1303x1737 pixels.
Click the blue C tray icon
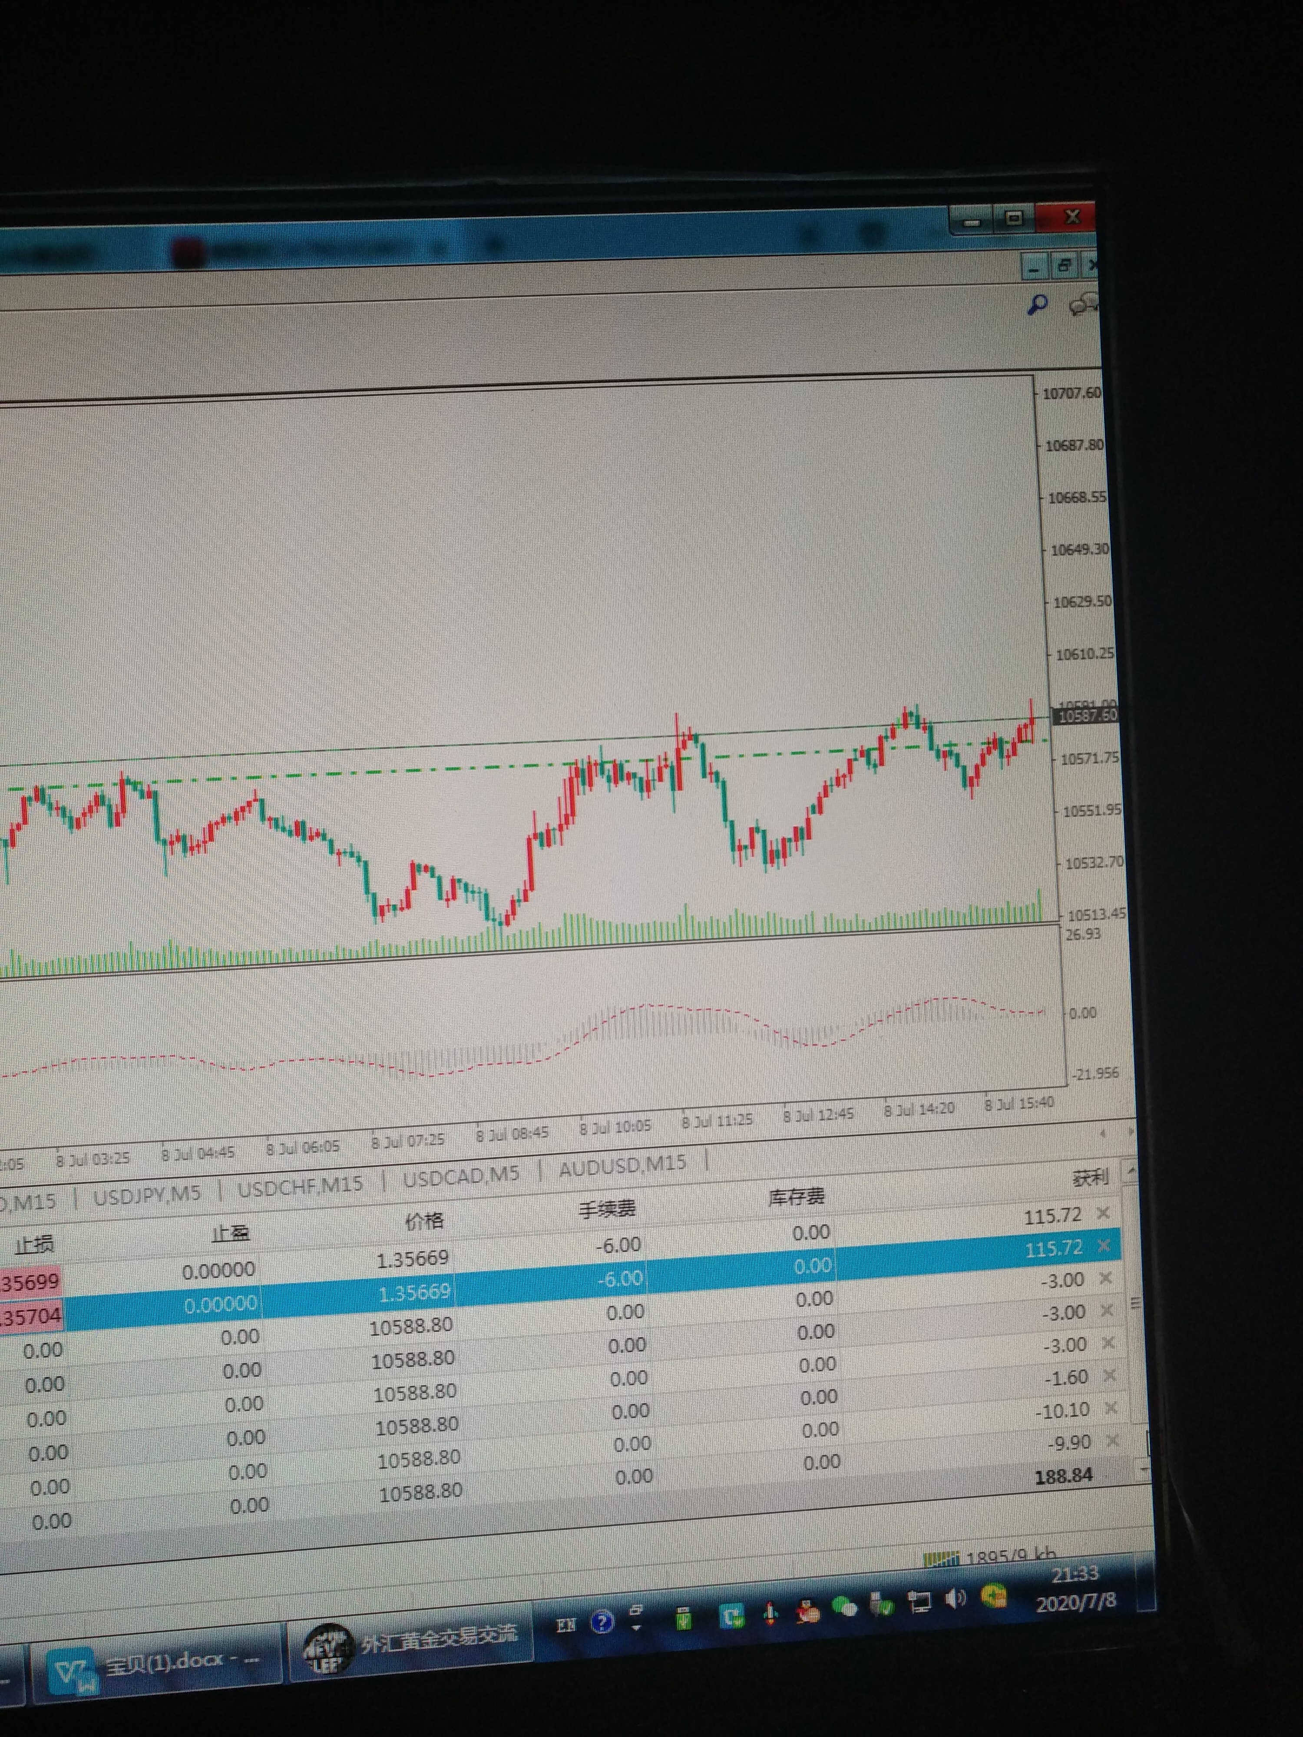pyautogui.click(x=732, y=1616)
